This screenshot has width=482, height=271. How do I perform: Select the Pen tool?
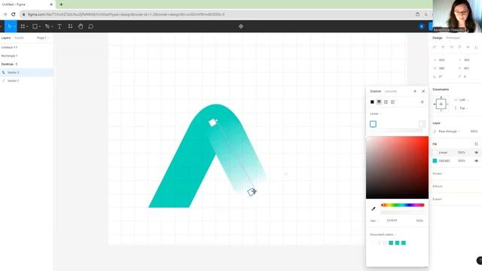(47, 26)
